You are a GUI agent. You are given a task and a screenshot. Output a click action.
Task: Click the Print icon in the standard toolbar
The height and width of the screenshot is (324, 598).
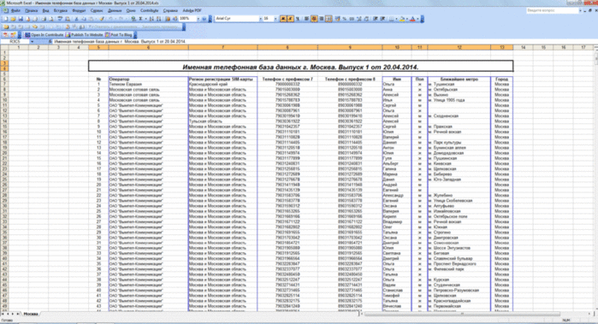[44, 19]
